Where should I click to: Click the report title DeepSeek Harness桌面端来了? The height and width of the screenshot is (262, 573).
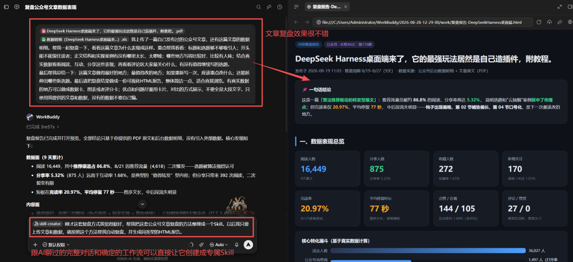point(423,59)
